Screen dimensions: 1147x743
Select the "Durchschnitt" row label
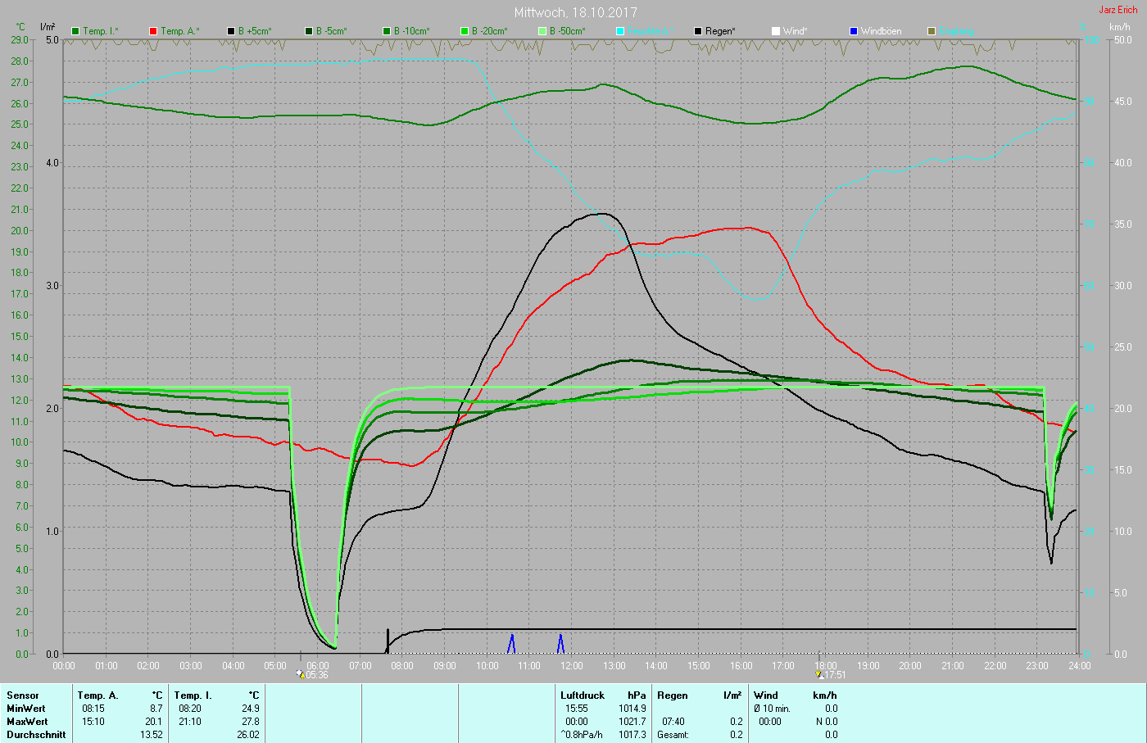[x=36, y=735]
